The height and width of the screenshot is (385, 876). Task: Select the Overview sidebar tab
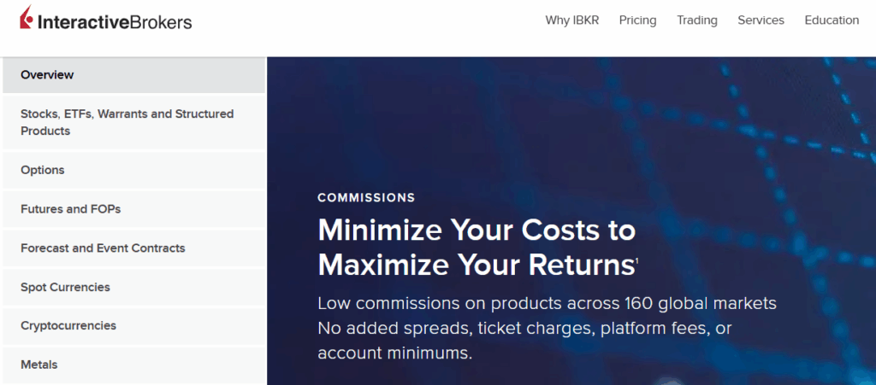[x=47, y=75]
